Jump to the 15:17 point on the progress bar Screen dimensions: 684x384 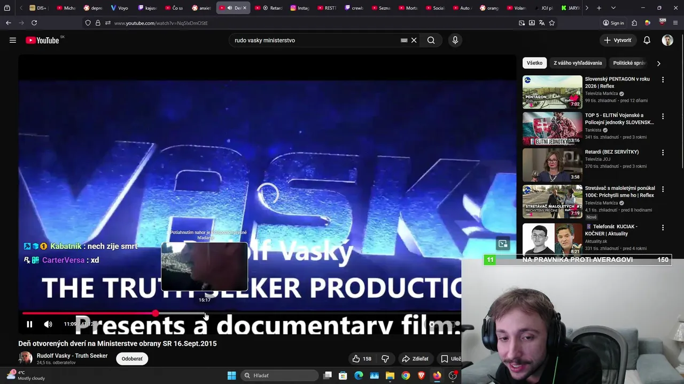pyautogui.click(x=205, y=314)
